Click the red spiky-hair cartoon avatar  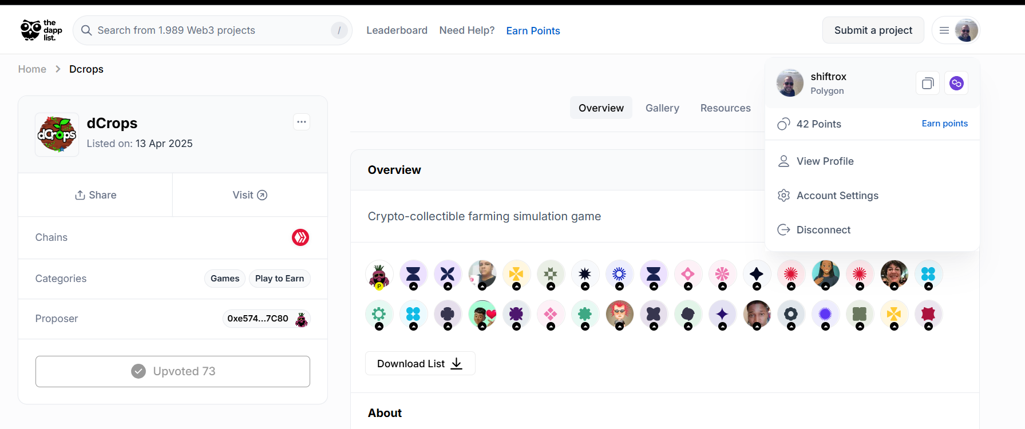[619, 315]
